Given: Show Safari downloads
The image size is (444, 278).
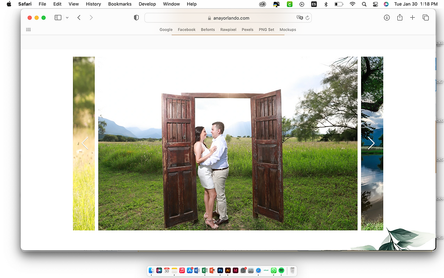Looking at the screenshot, I should click(x=387, y=18).
